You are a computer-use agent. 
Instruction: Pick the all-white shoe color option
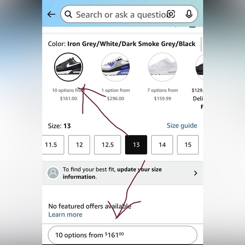click(163, 67)
